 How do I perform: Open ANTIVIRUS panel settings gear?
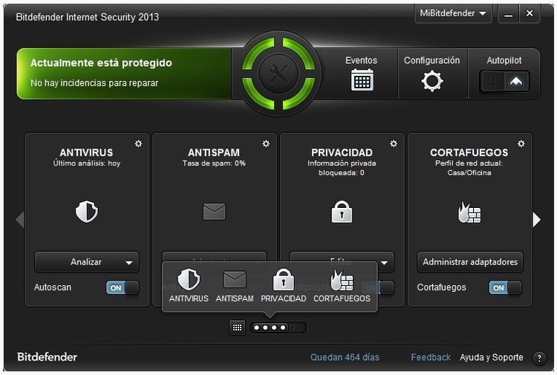[x=138, y=143]
